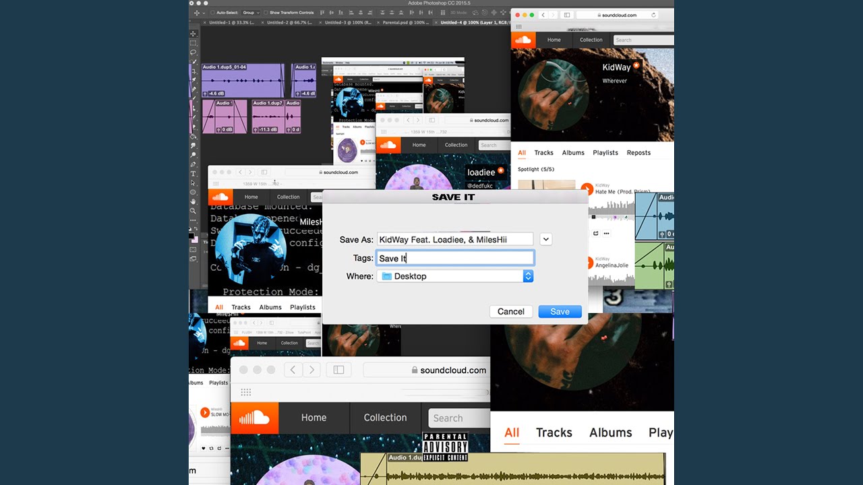Click Search field in large bottom SoundCloud window
The height and width of the screenshot is (485, 863).
point(458,418)
